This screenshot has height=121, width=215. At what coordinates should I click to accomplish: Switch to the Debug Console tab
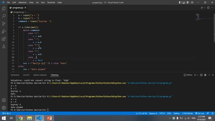(x=40, y=75)
